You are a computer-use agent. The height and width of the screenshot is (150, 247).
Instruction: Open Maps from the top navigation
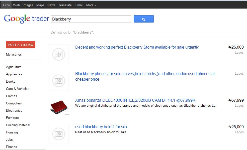[40, 5]
